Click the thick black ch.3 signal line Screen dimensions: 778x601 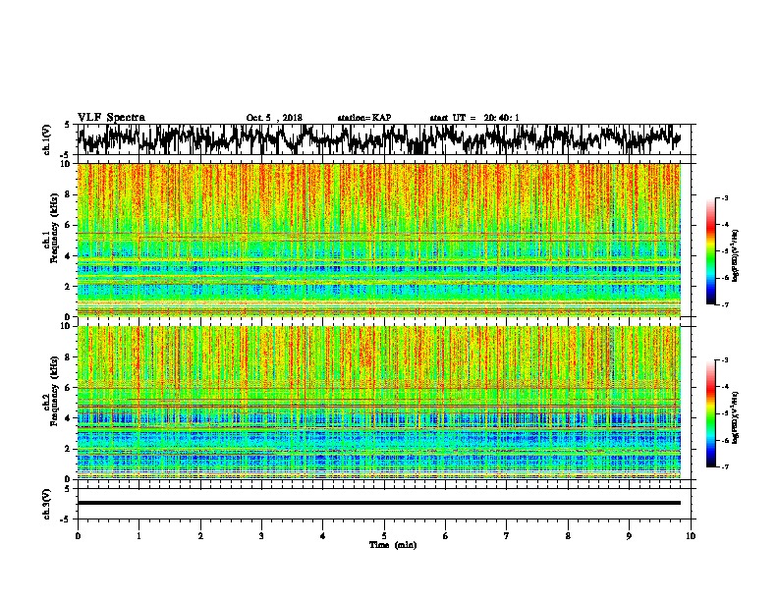(x=379, y=503)
